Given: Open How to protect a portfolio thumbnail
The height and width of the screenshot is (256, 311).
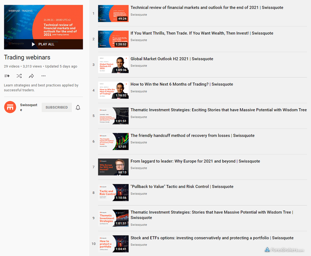Looking at the screenshot, I should point(113,244).
